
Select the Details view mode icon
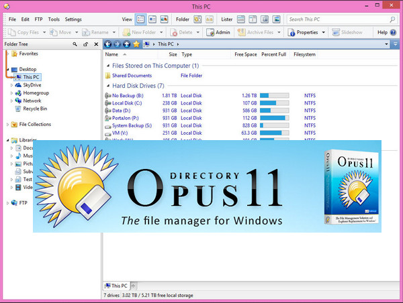pyautogui.click(x=140, y=19)
